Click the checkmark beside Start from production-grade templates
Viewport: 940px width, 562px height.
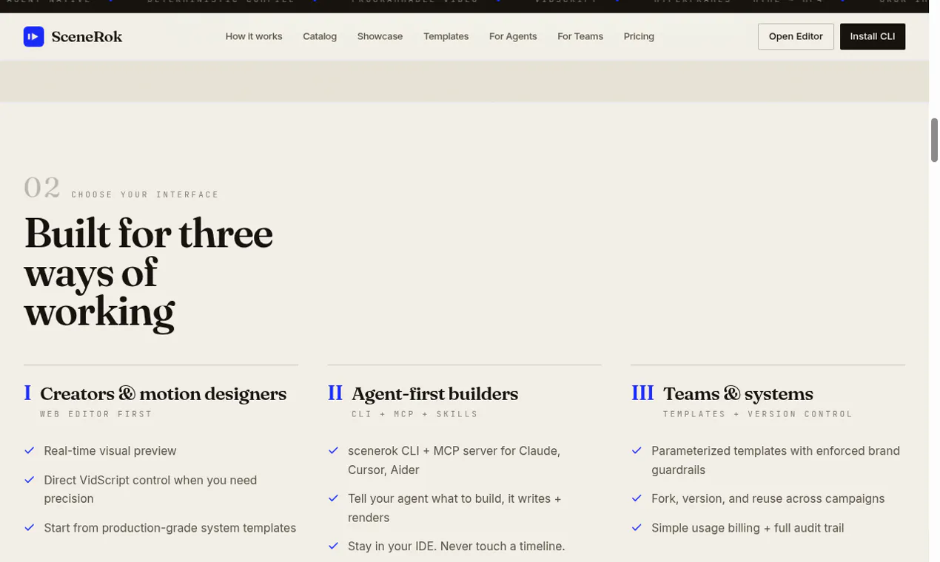30,528
